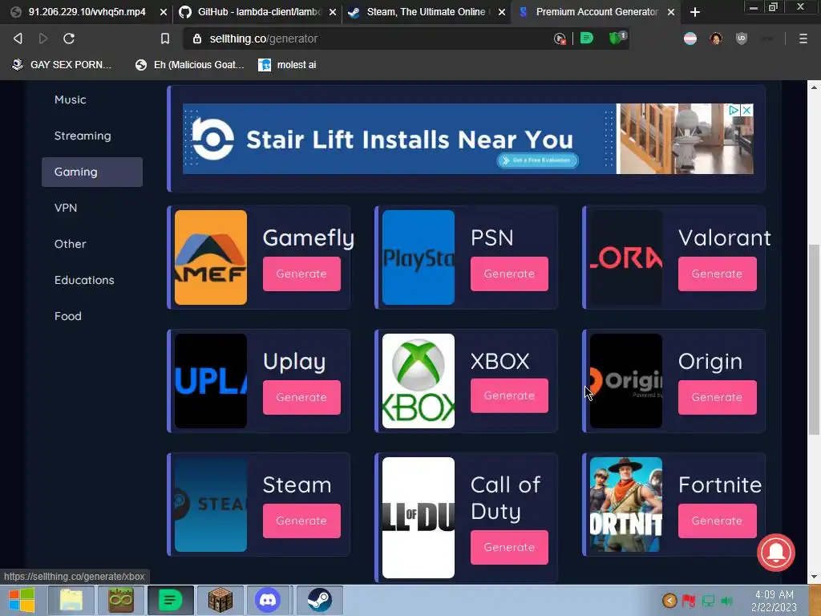The height and width of the screenshot is (616, 821).
Task: Click the striped flag extension icon
Action: (690, 38)
